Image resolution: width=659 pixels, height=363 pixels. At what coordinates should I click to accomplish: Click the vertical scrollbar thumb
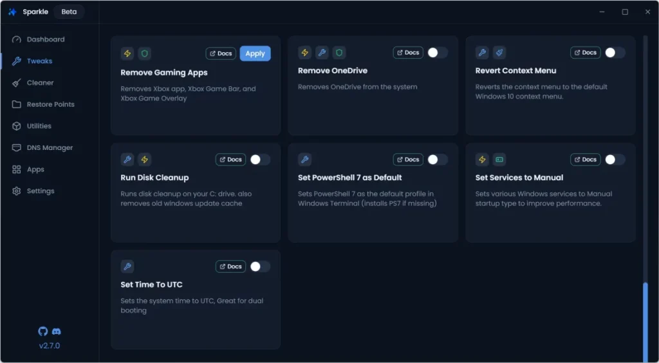coord(645,321)
